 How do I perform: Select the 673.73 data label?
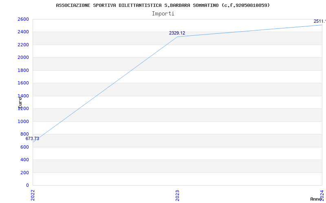(x=32, y=139)
